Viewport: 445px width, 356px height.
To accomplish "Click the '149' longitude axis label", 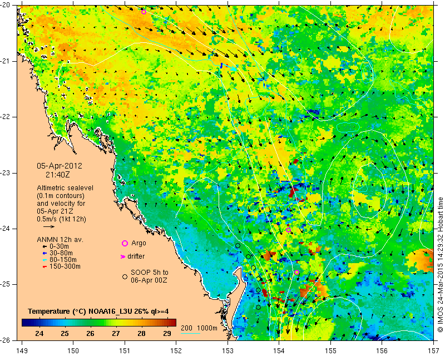I will (22, 351).
